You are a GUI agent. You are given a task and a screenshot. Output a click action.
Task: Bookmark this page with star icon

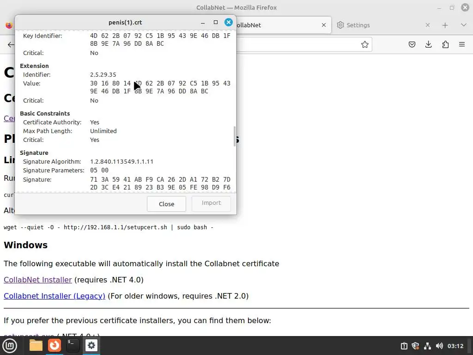coord(365,44)
